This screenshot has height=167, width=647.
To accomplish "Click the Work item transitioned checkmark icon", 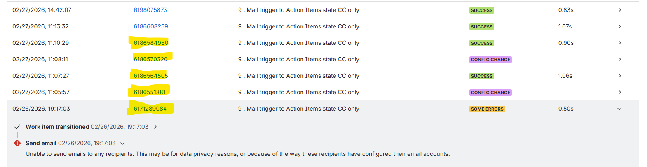I will (x=17, y=127).
